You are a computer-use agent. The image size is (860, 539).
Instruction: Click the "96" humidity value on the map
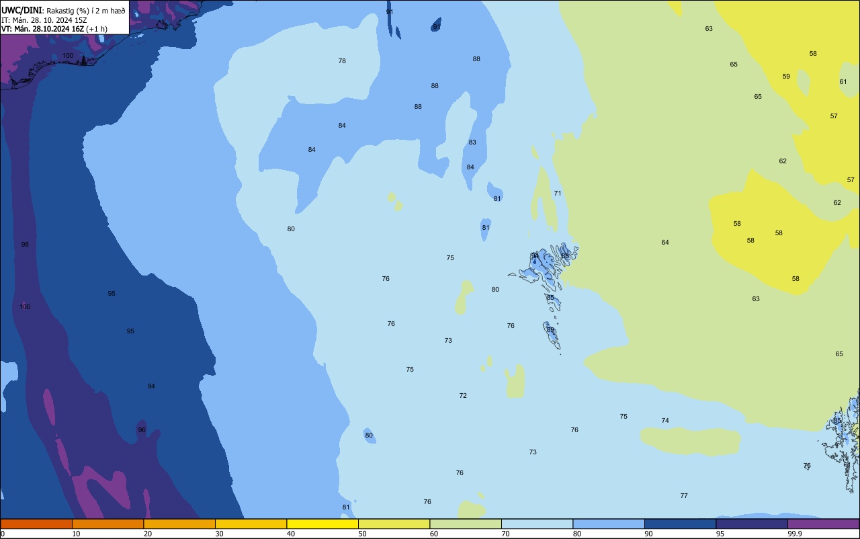pos(142,430)
